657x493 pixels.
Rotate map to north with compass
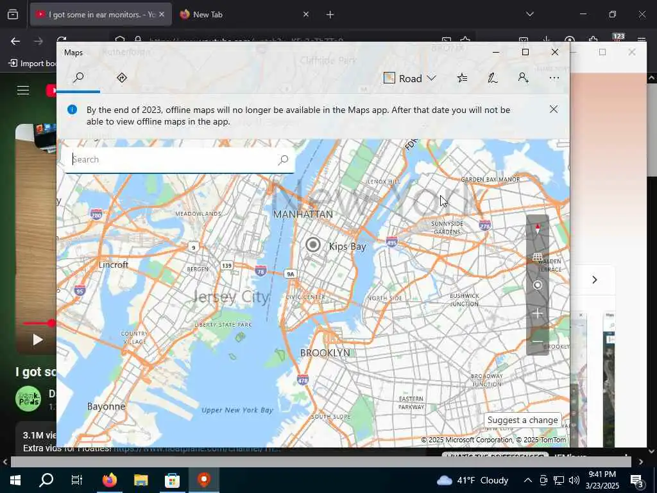538,229
